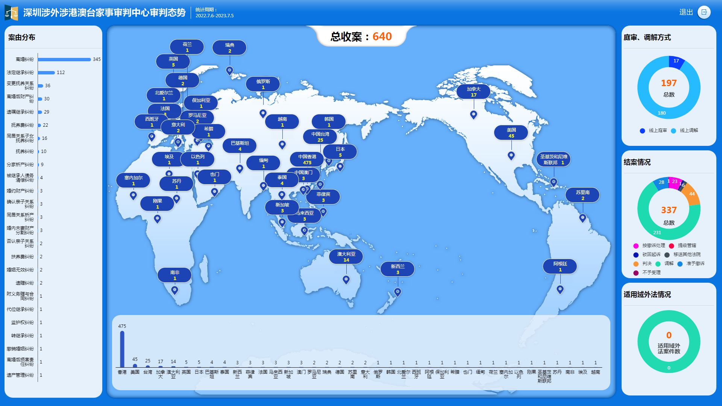The image size is (722, 406).
Task: Select the 香港 bar showing 475
Action: click(122, 349)
